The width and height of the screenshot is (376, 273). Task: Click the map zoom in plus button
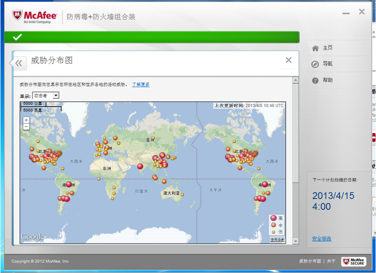pos(26,120)
